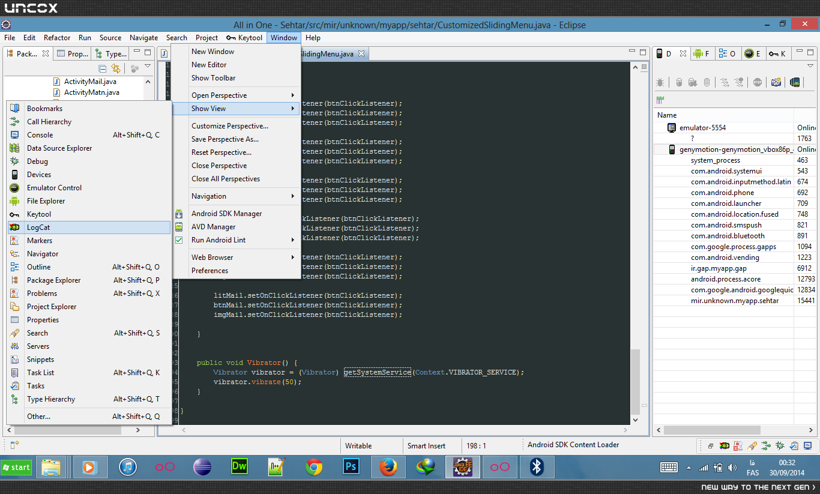This screenshot has height=494, width=820.
Task: Open the Navigate menu in menu bar
Action: click(144, 38)
